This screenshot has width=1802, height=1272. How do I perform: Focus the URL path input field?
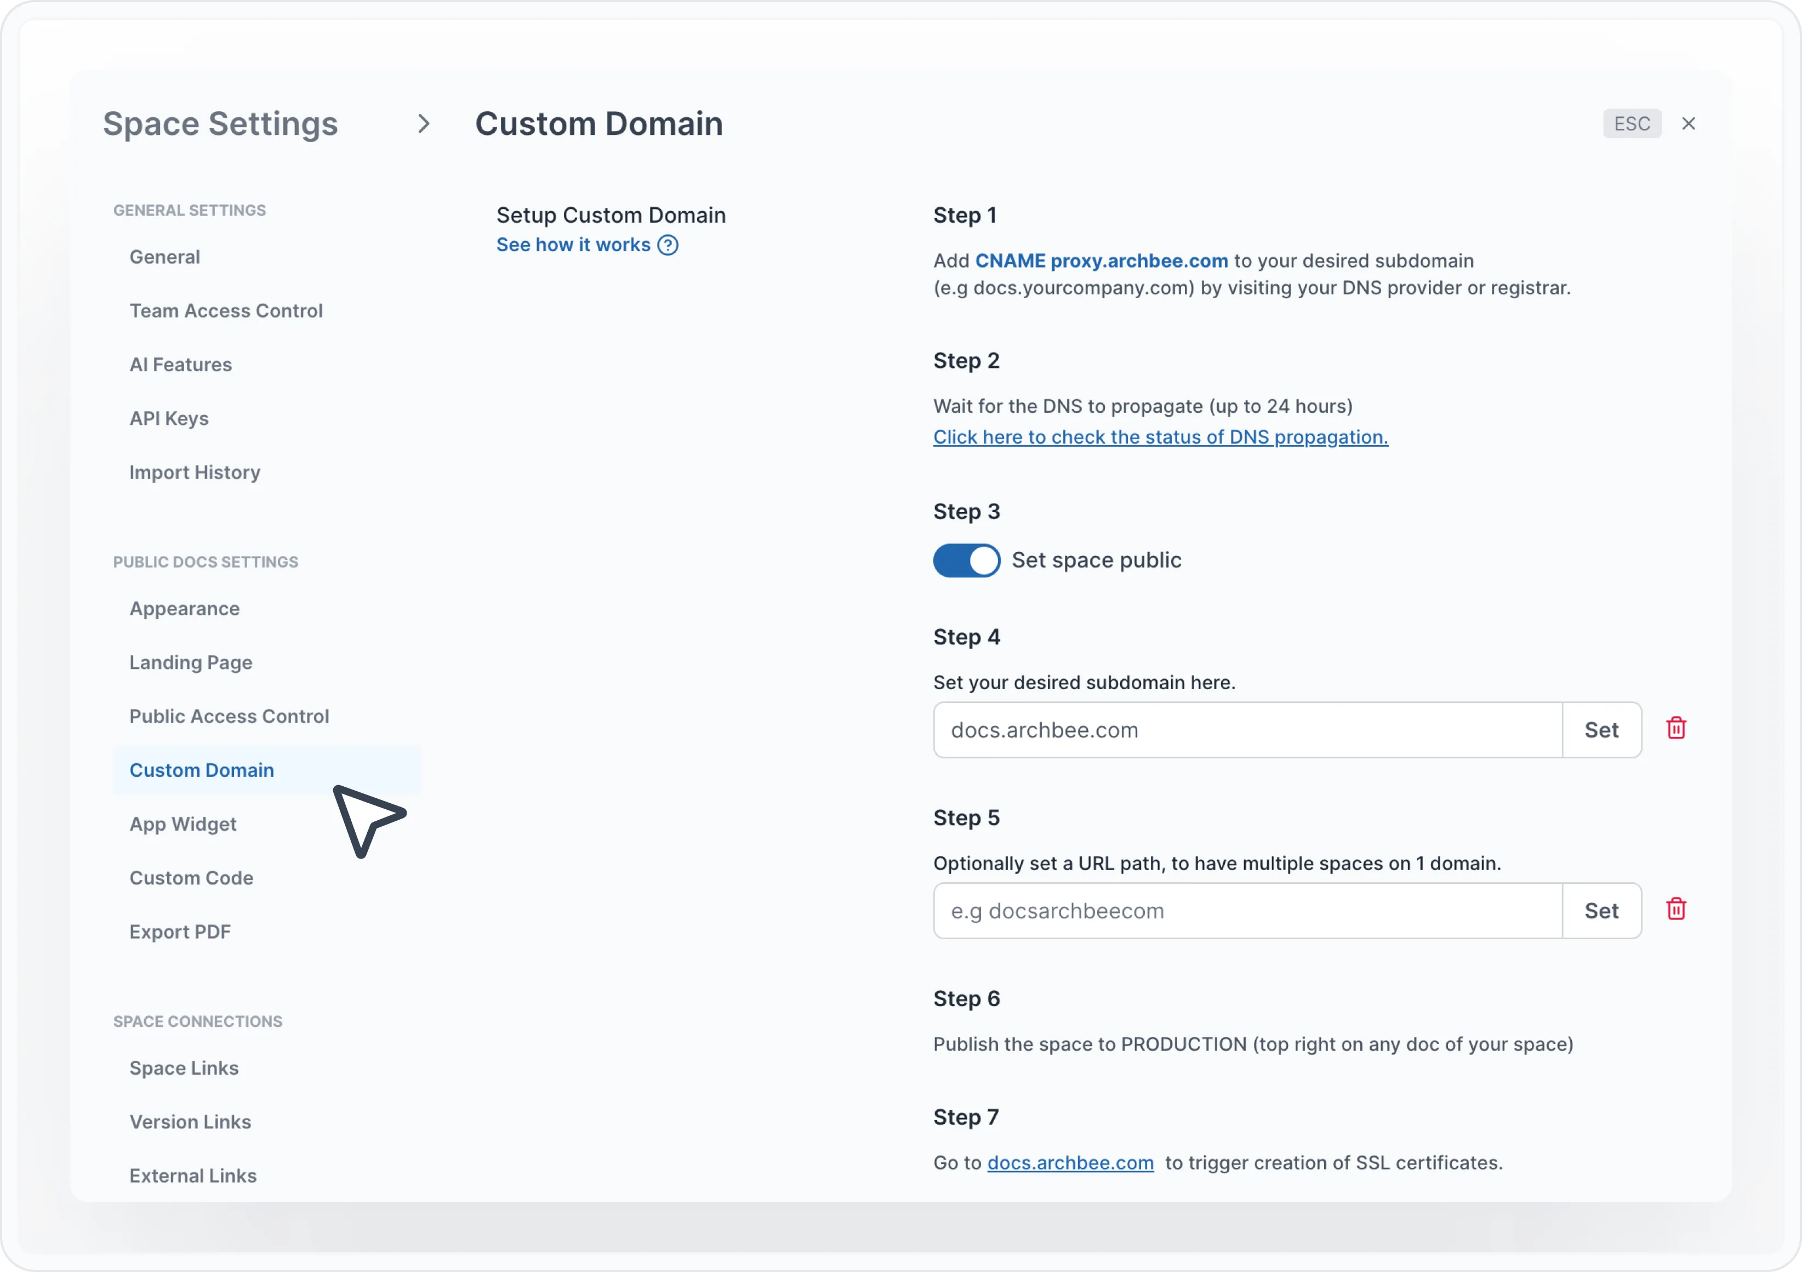tap(1248, 911)
